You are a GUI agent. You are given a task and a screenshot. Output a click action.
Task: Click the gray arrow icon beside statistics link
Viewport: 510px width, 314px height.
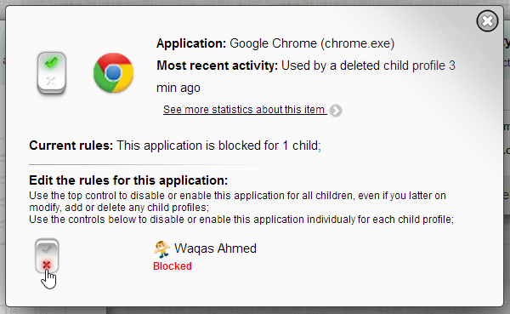point(336,111)
